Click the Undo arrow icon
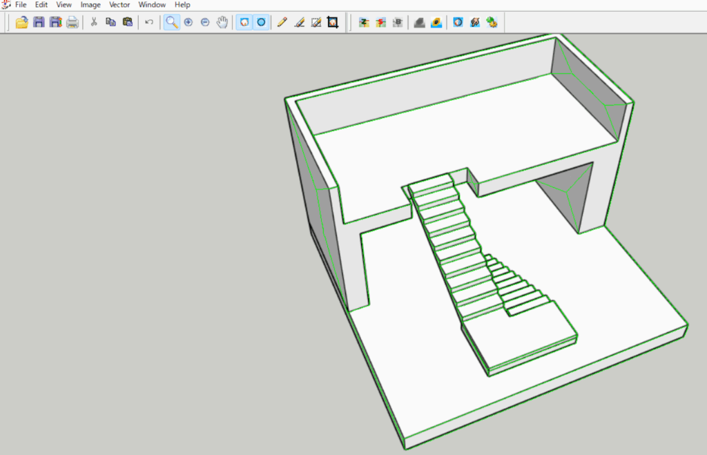Image resolution: width=707 pixels, height=455 pixels. tap(149, 22)
